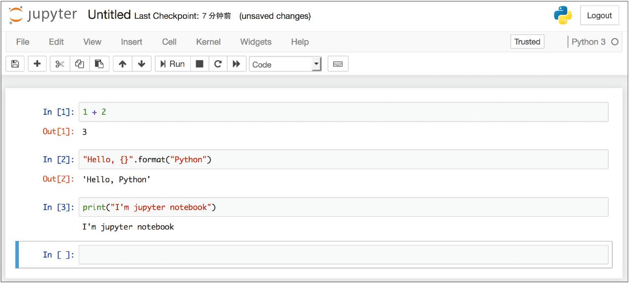The width and height of the screenshot is (629, 283).
Task: Select the empty In [ ]: prompt
Action: (58, 254)
